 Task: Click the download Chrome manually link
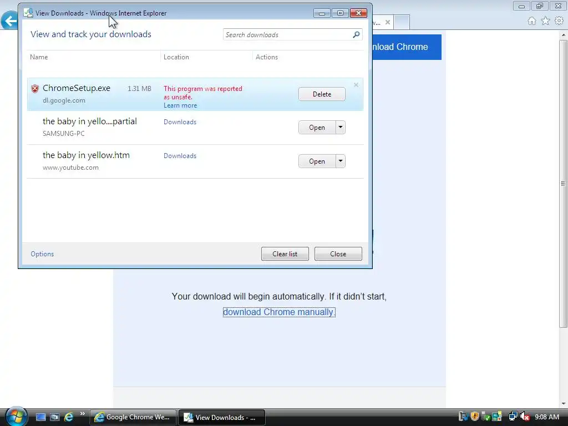[279, 312]
